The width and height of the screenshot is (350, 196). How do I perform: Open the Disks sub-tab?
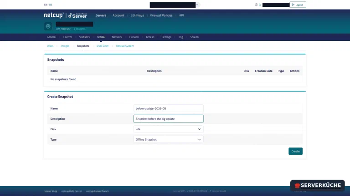(50, 46)
